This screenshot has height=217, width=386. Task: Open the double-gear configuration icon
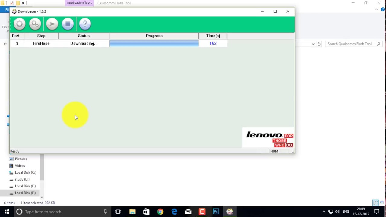35,24
